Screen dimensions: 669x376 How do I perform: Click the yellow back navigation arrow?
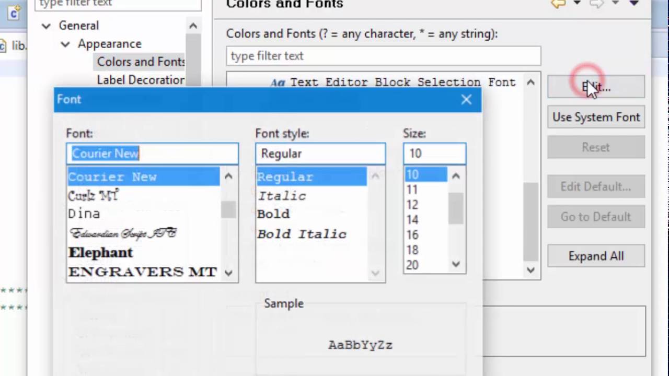tap(558, 4)
